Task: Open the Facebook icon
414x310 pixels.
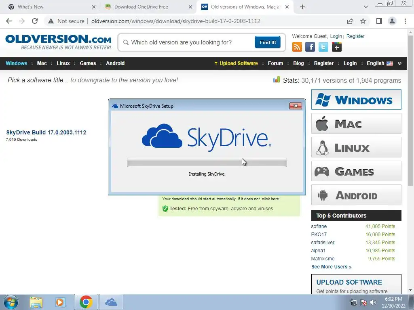Action: 310,47
